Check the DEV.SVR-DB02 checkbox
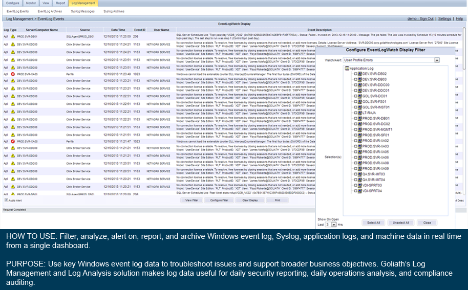This screenshot has width=468, height=290. coord(355,74)
